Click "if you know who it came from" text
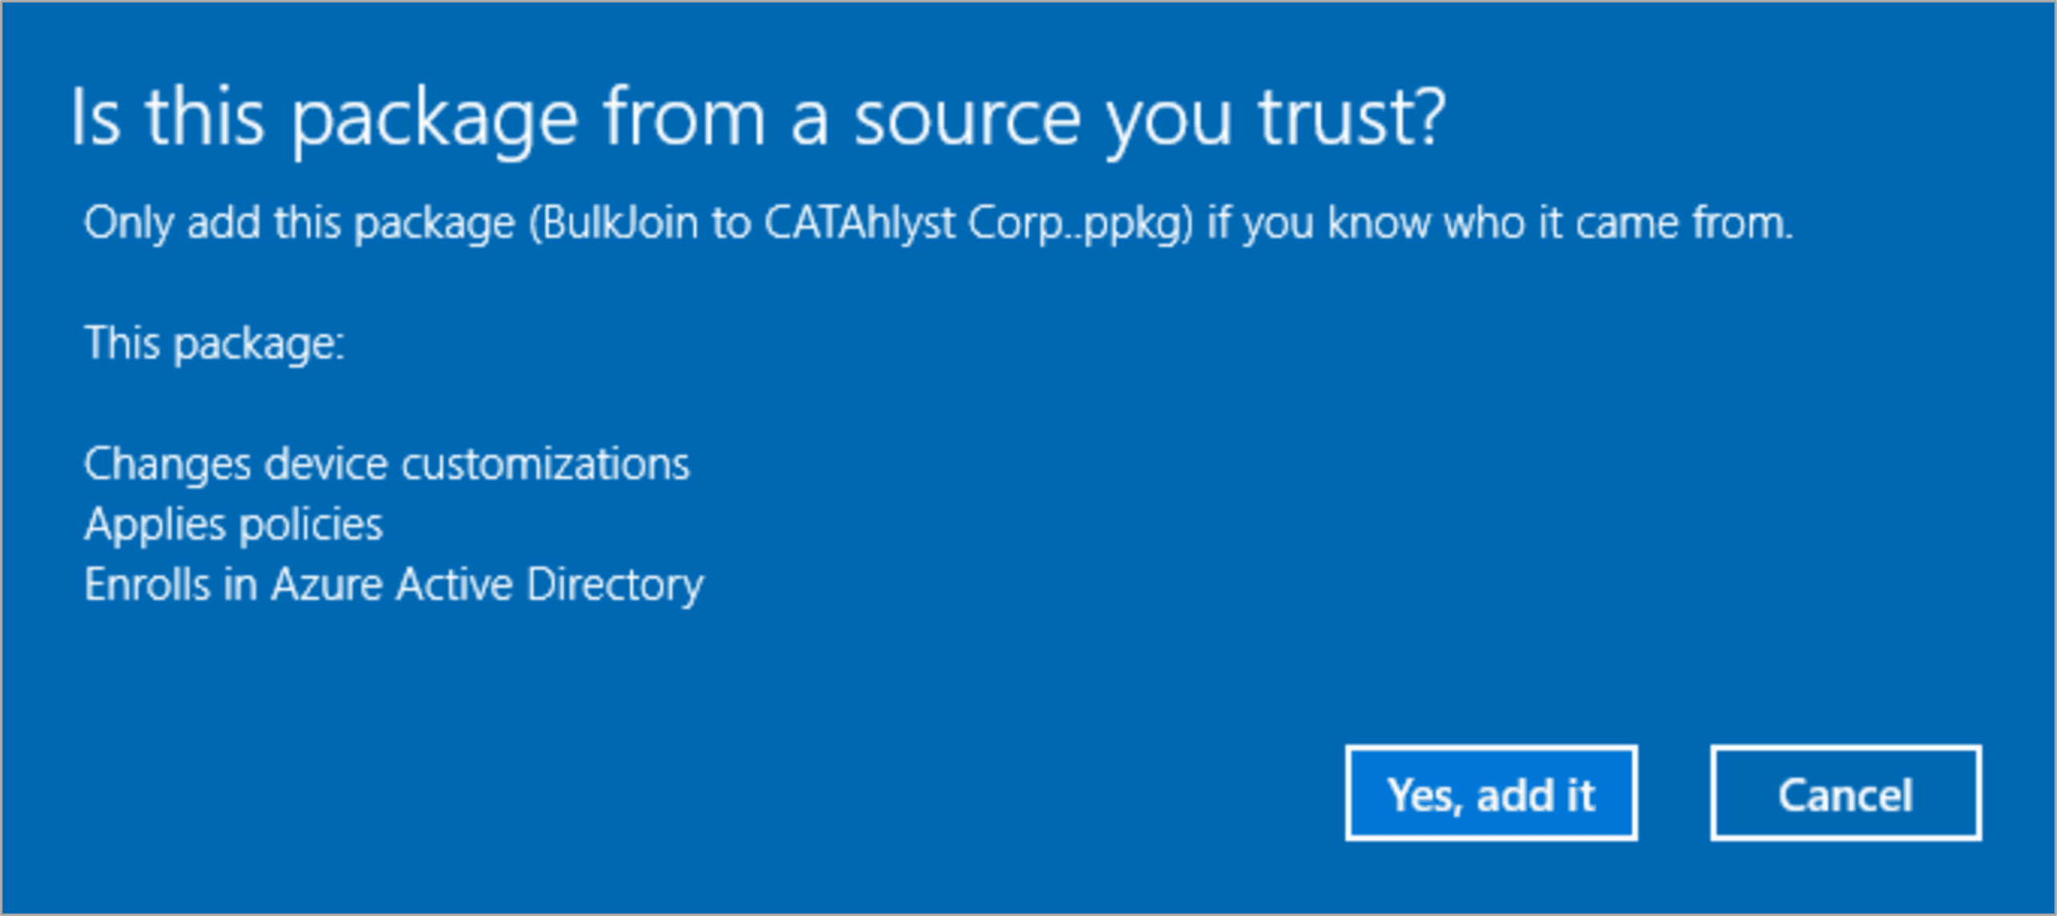This screenshot has width=2057, height=916. [x=1499, y=223]
